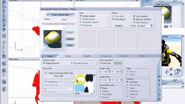The height and width of the screenshot is (104, 185).
Task: Click the material sphere preview thumbnail
Action: [x=53, y=39]
